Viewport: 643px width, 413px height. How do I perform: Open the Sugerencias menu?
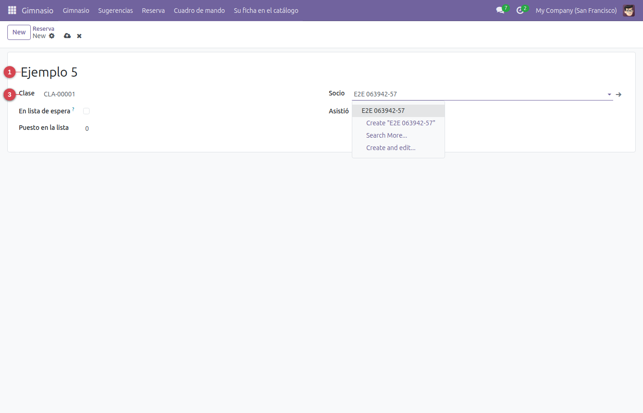pyautogui.click(x=115, y=10)
